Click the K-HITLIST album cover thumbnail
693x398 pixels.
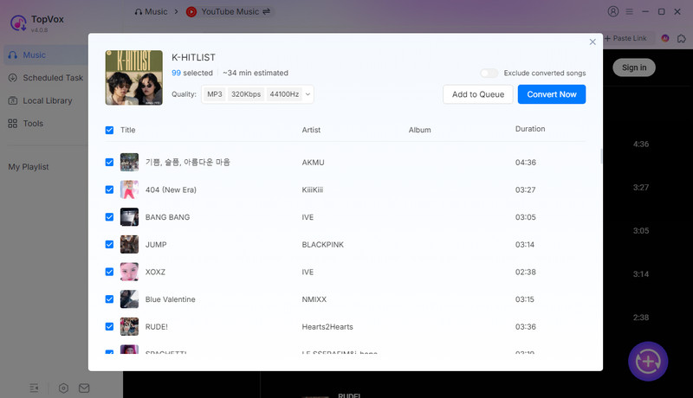click(x=134, y=78)
